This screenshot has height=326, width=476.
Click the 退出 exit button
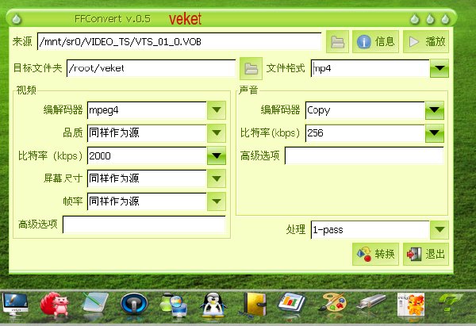[x=426, y=254]
